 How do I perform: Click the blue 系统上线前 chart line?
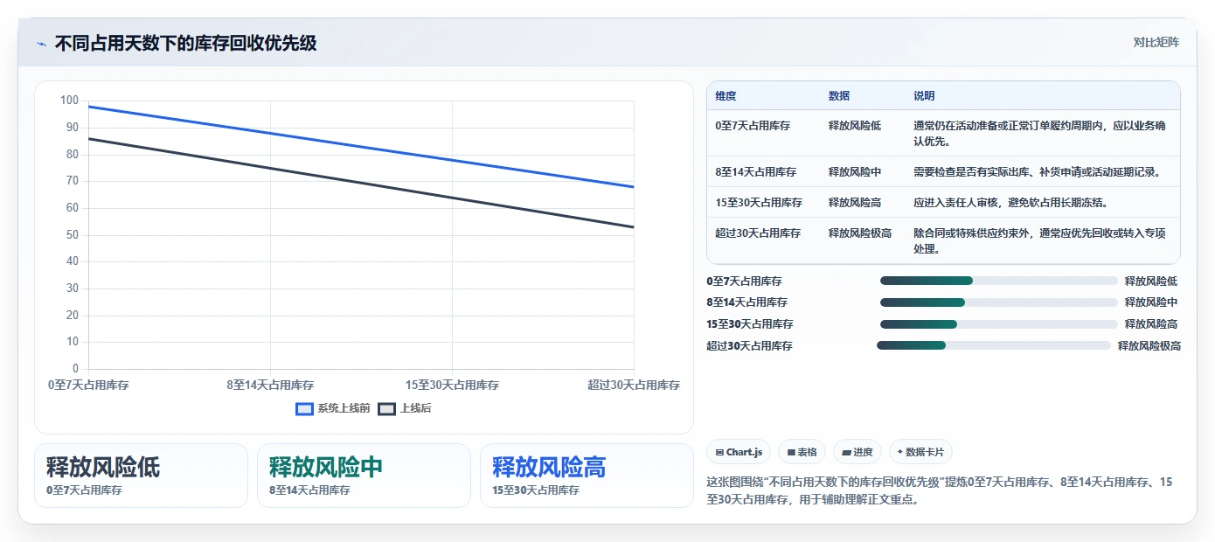pyautogui.click(x=361, y=147)
